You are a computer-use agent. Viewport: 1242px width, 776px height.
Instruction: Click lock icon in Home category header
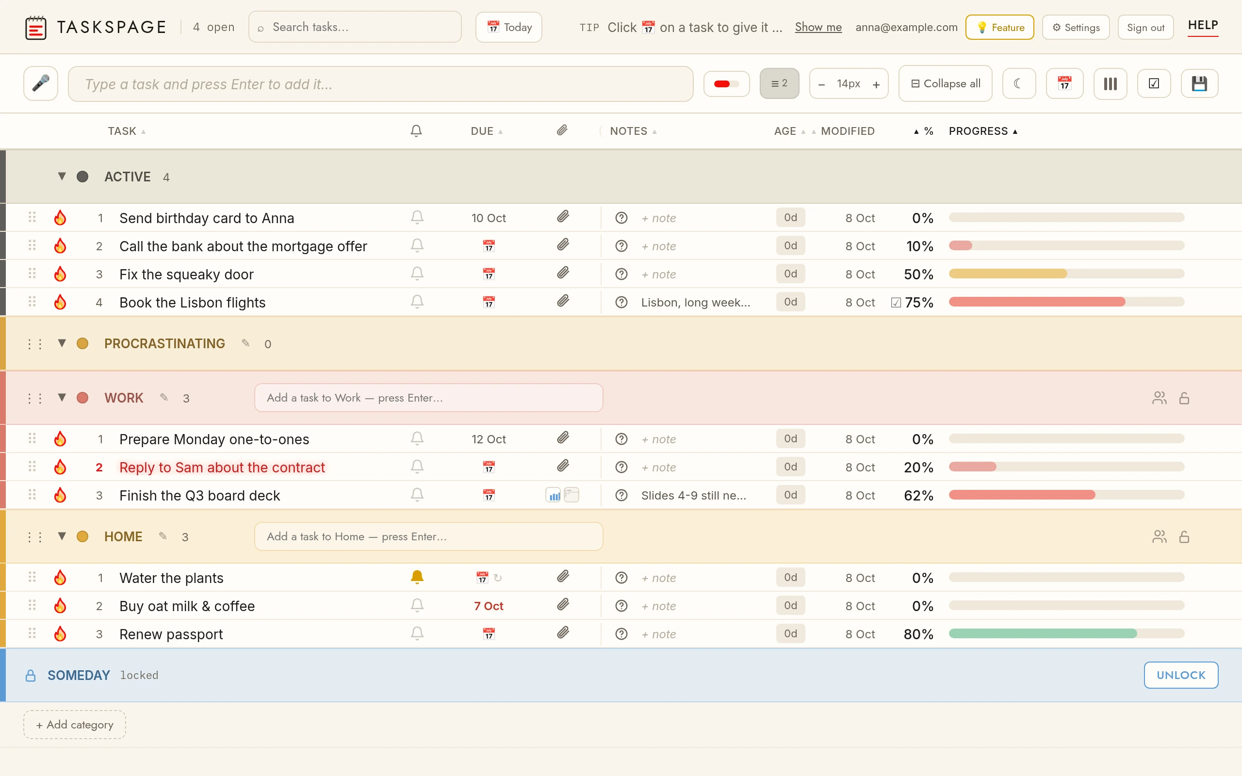pos(1184,536)
